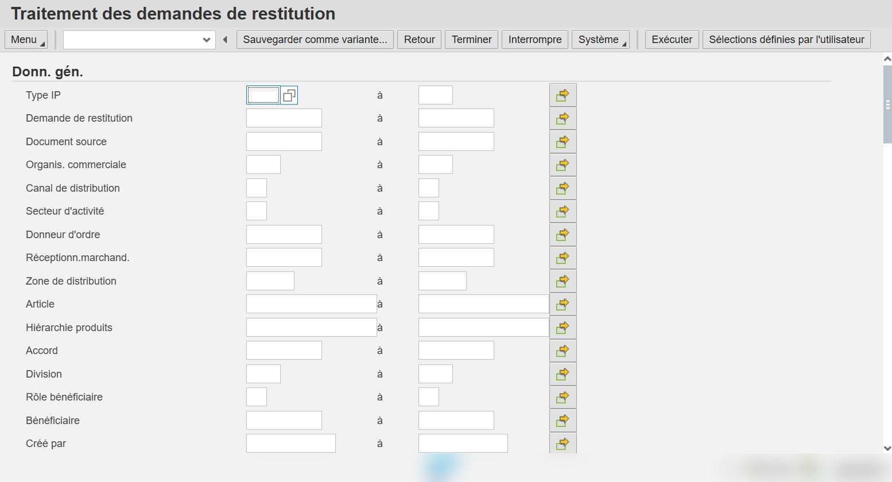The width and height of the screenshot is (892, 482).
Task: Open multiple selection for Bénéficiaire
Action: pyautogui.click(x=563, y=421)
